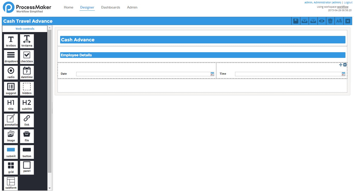Open the Language translation icon
This screenshot has width=354, height=191.
pyautogui.click(x=339, y=21)
